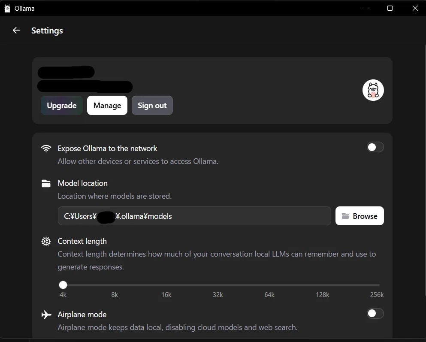Screen dimensions: 426x342
Task: Maximize the Ollama window
Action: pyautogui.click(x=390, y=8)
